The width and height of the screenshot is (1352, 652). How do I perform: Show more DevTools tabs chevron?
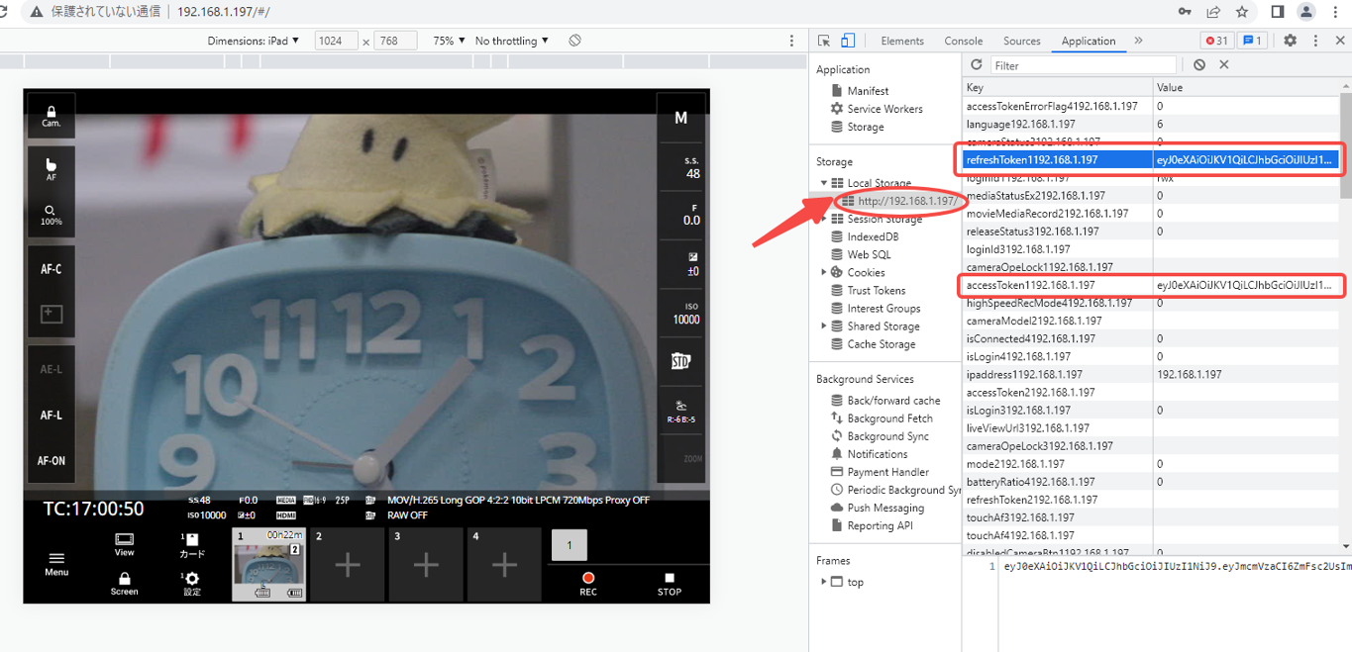[x=1138, y=41]
